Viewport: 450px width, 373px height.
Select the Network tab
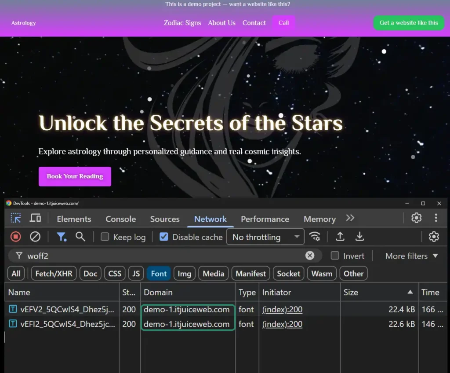point(210,219)
